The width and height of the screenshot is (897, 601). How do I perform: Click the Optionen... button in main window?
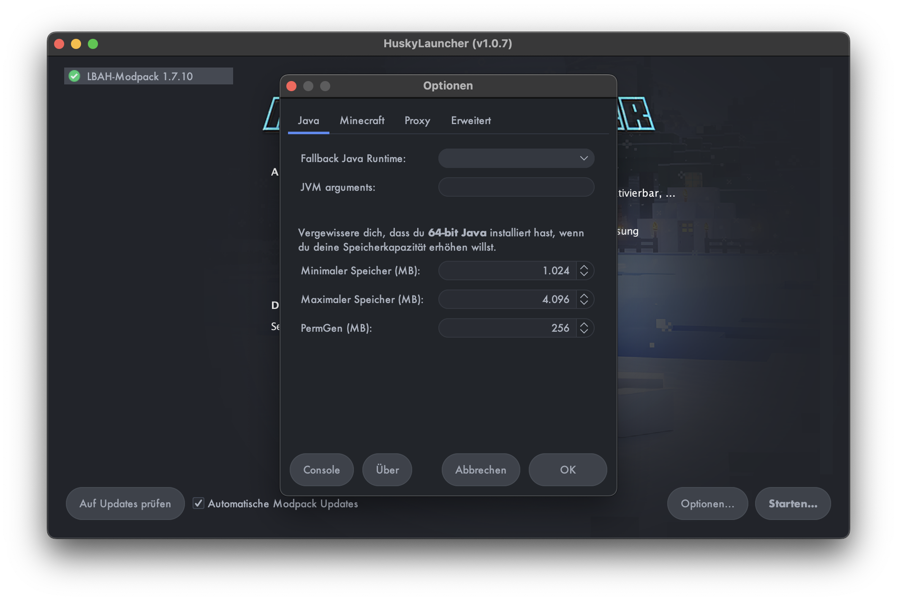pyautogui.click(x=707, y=504)
